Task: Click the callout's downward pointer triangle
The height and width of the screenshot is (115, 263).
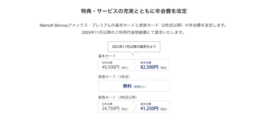Action: pos(133,53)
